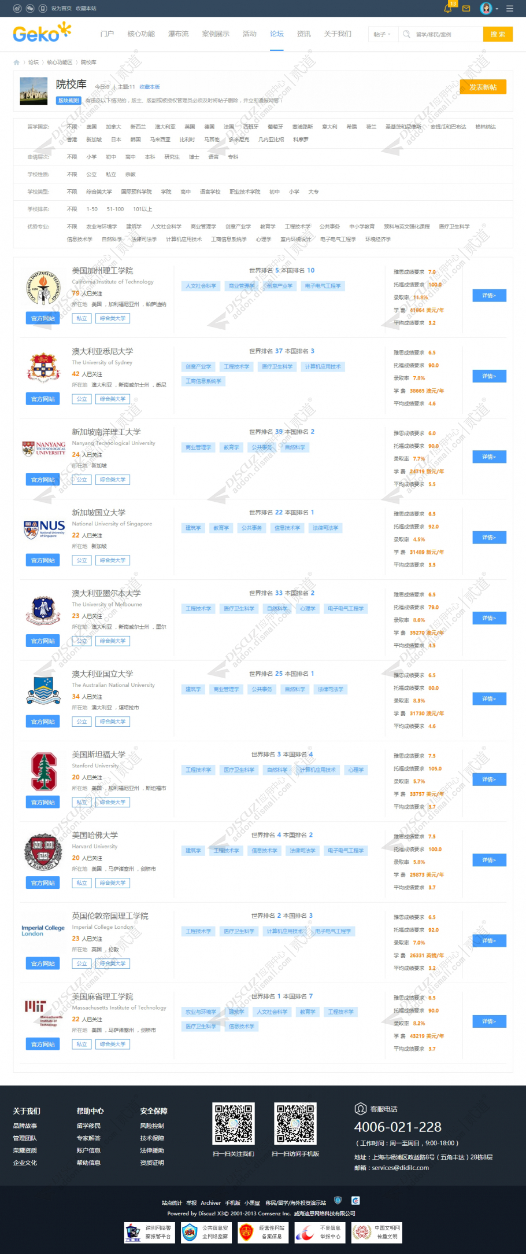Select 1-50 school ranking filter
526x1254 pixels.
(x=92, y=209)
